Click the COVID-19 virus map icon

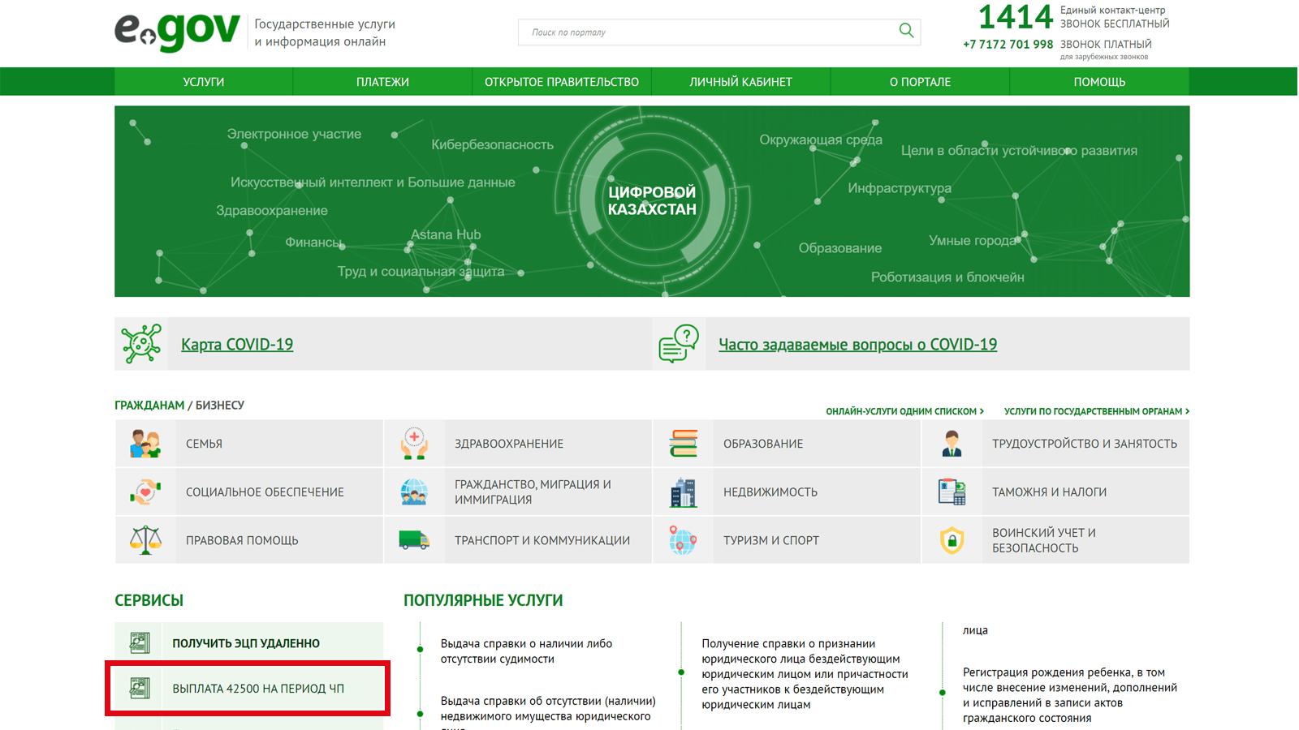[x=141, y=344]
